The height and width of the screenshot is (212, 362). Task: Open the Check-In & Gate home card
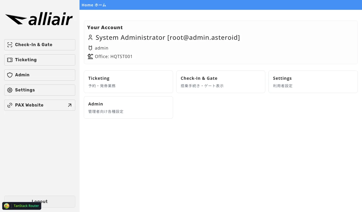220,82
